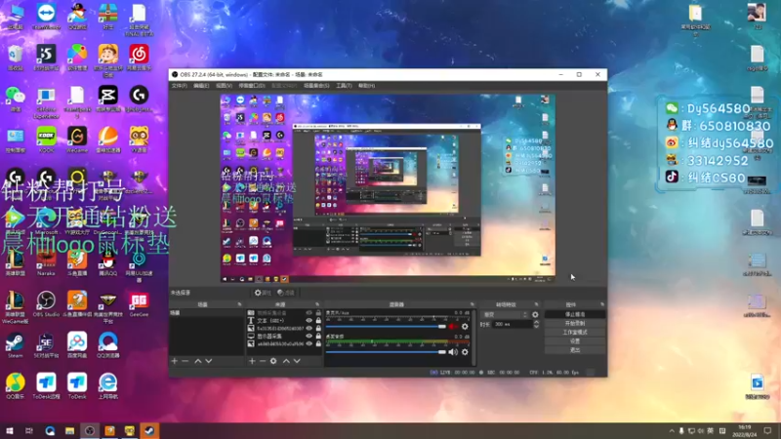Toggle lock on 显示器采集 source
The height and width of the screenshot is (439, 781).
point(318,336)
